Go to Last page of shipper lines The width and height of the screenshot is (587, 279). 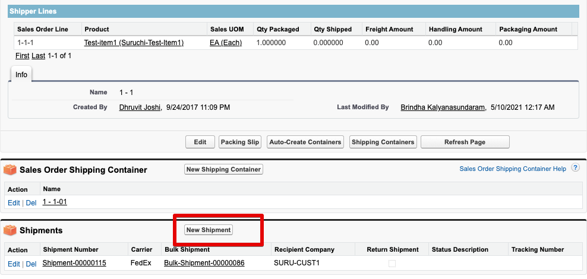tap(38, 56)
